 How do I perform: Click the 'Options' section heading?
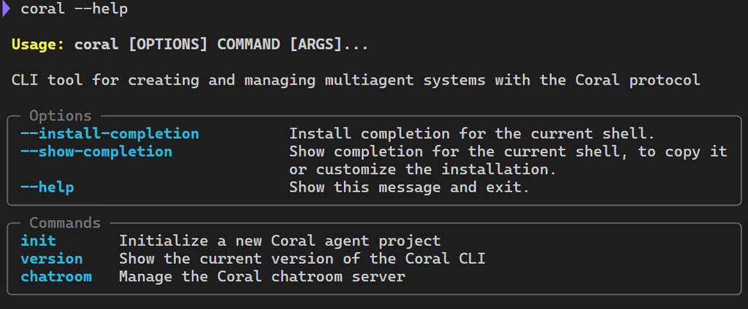[x=60, y=116]
